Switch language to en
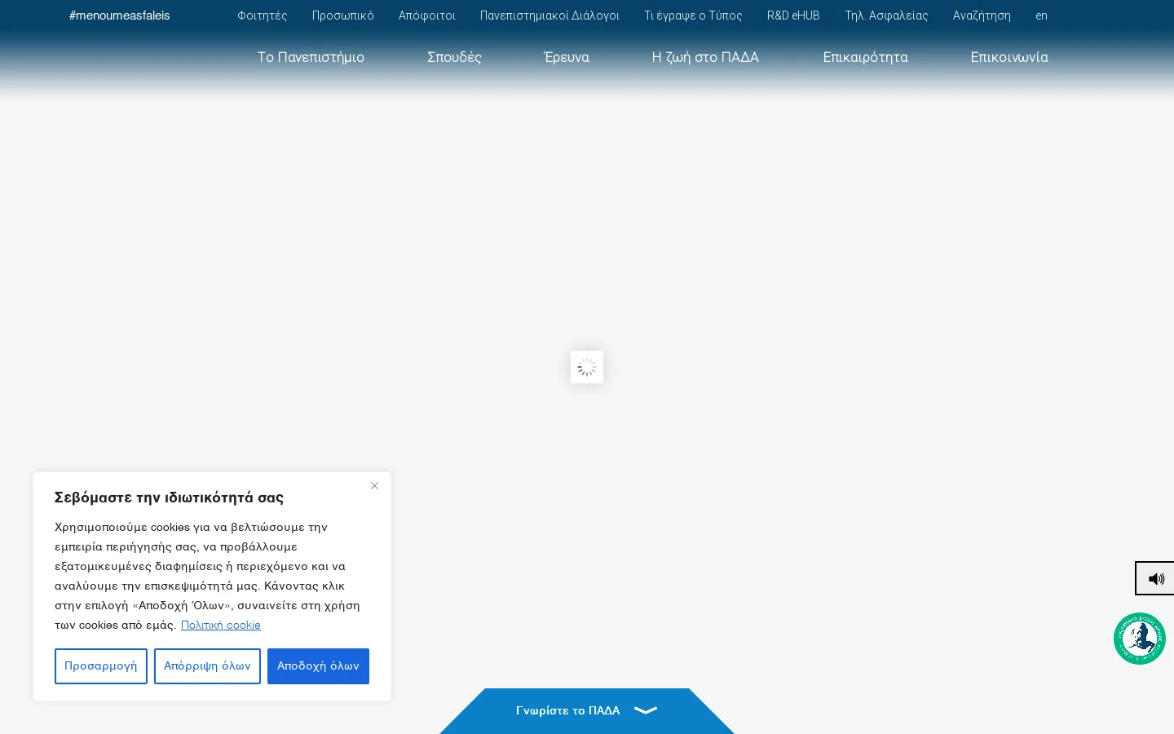This screenshot has width=1174, height=734. (x=1041, y=15)
